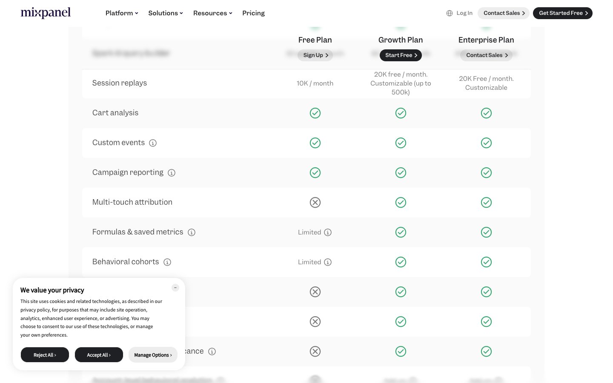Image resolution: width=613 pixels, height=383 pixels.
Task: Click info icon by Free Plan Formulas Limited
Action: (x=328, y=232)
